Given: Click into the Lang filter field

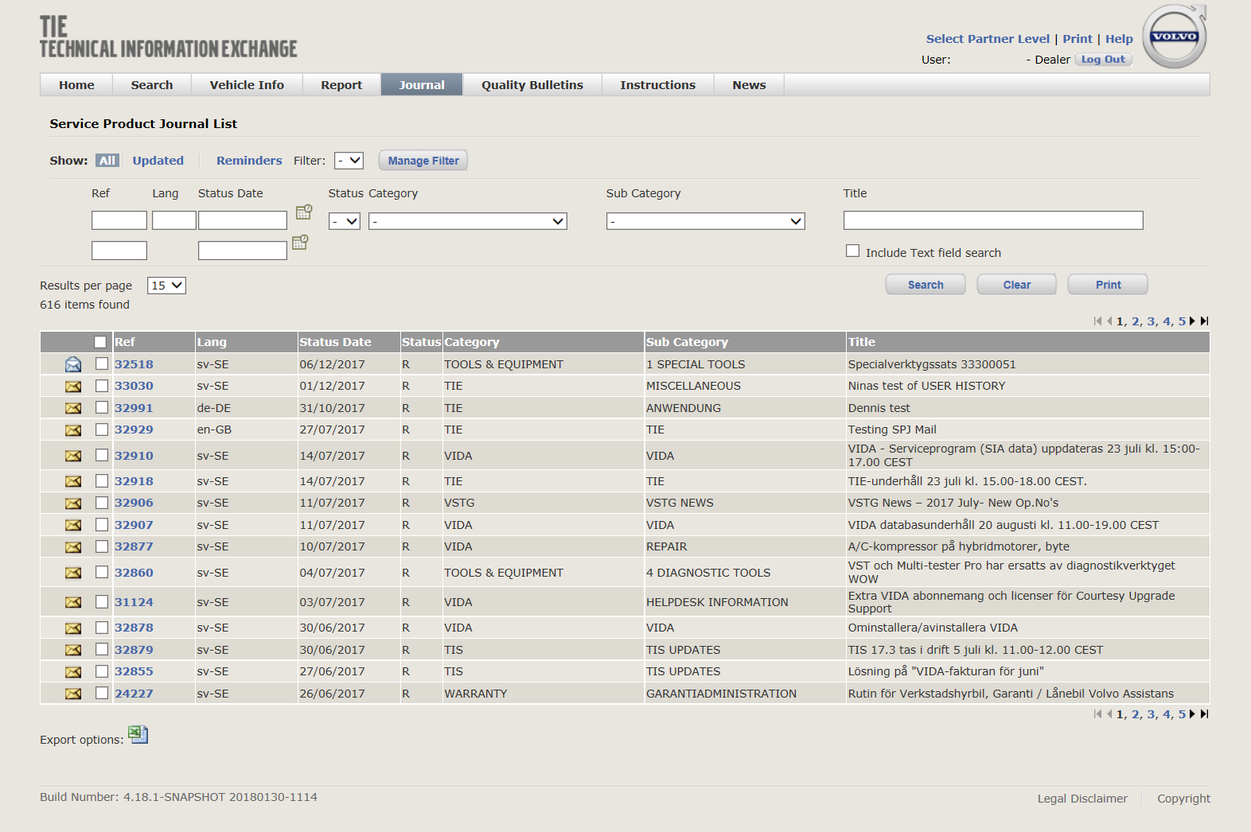Looking at the screenshot, I should coord(174,220).
